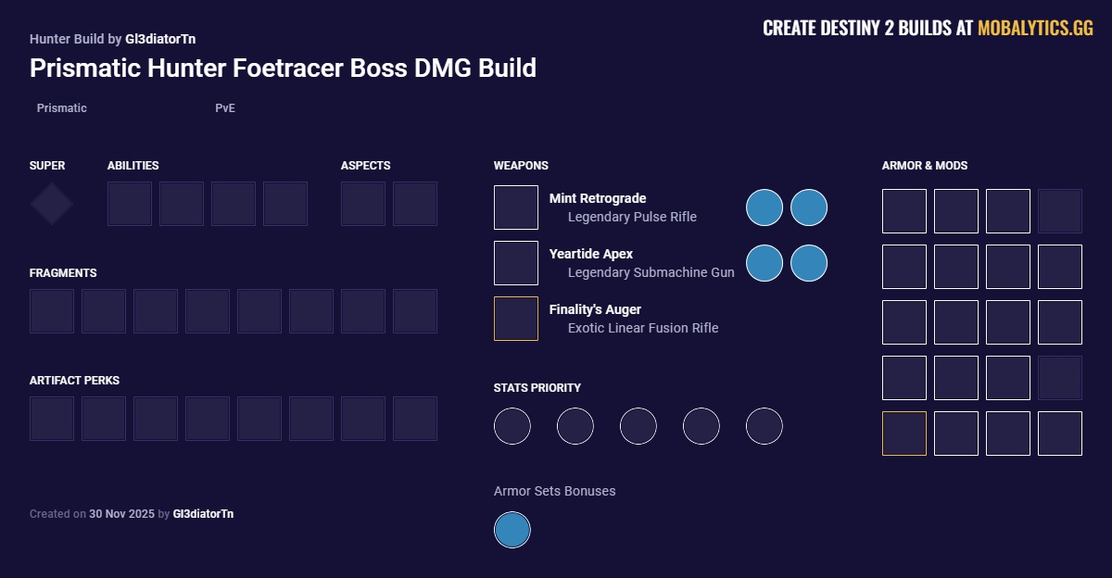
Task: Click the first Artifact Perks slot
Action: pyautogui.click(x=51, y=419)
